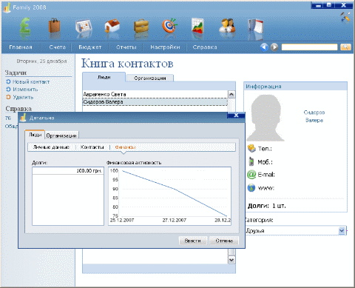Open the Отчеты menu item

click(x=126, y=47)
